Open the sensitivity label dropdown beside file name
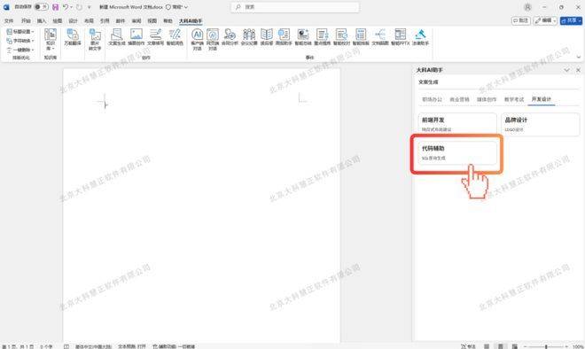This screenshot has height=349, width=585. 177,7
